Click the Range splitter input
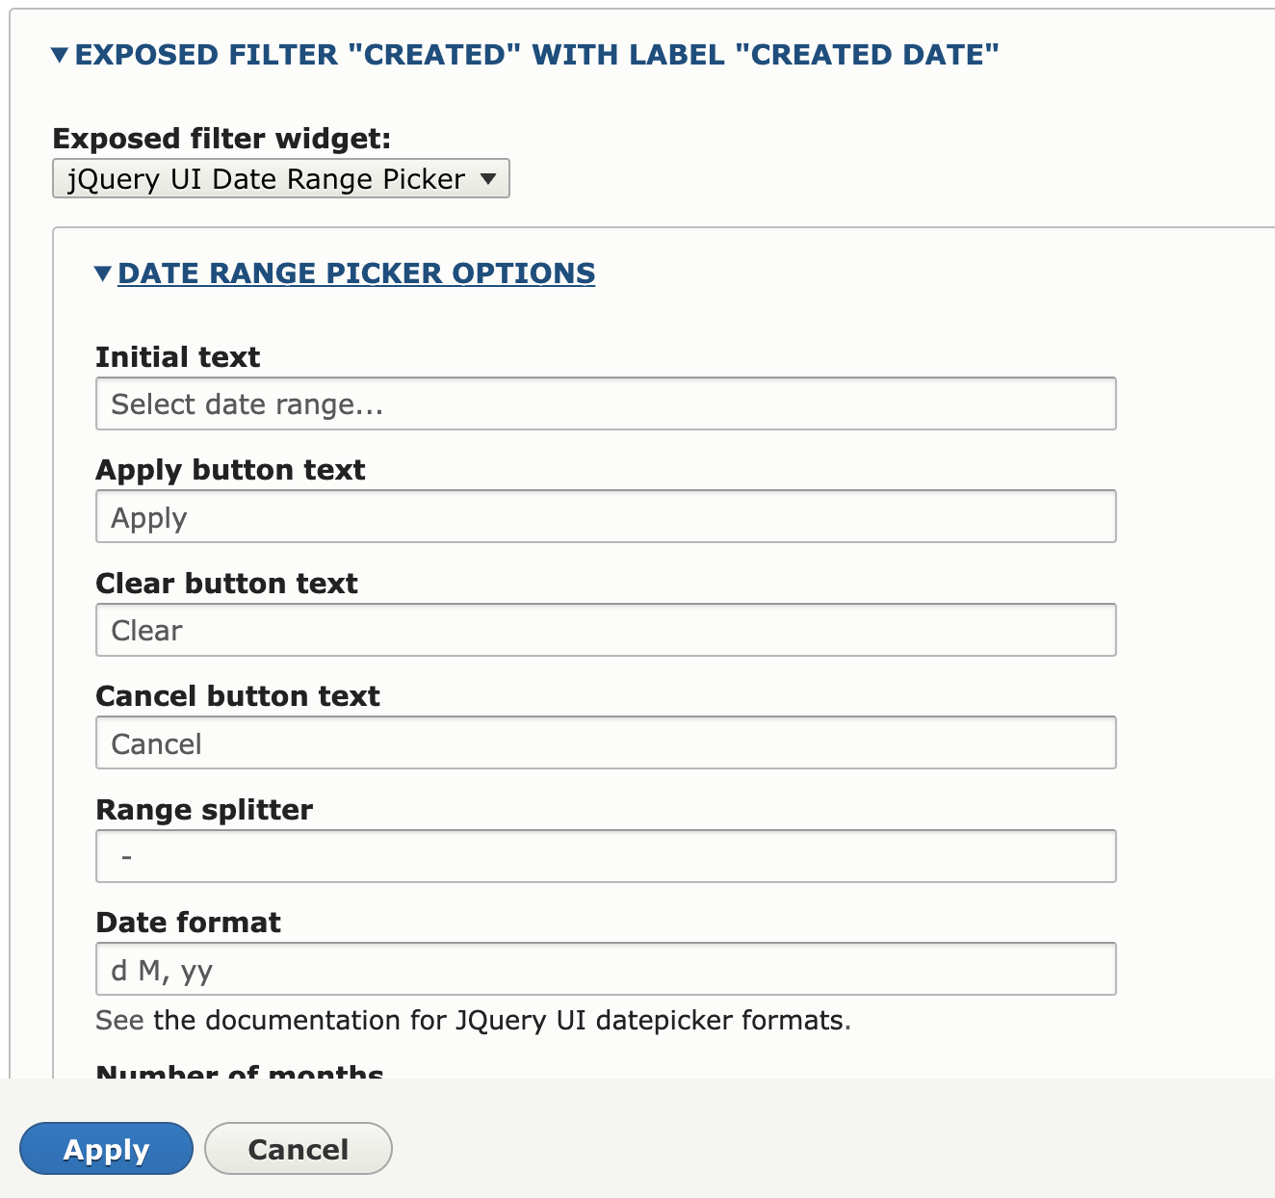The height and width of the screenshot is (1198, 1275). (605, 855)
